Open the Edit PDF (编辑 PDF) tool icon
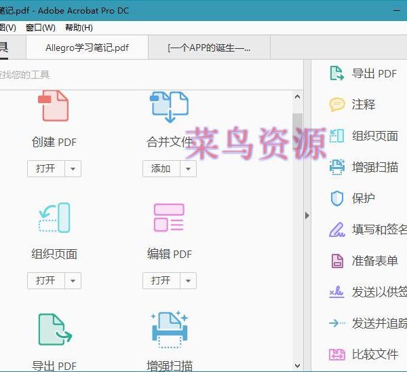 point(169,219)
